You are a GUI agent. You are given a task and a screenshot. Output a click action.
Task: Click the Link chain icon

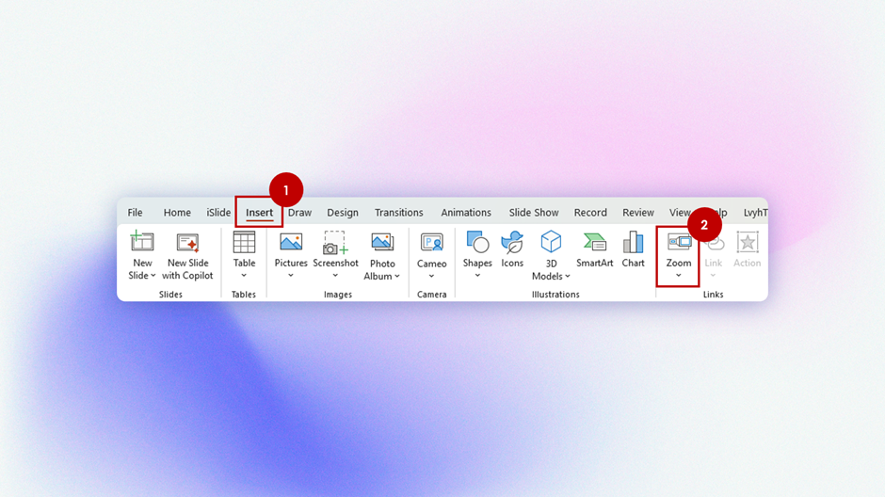[715, 244]
